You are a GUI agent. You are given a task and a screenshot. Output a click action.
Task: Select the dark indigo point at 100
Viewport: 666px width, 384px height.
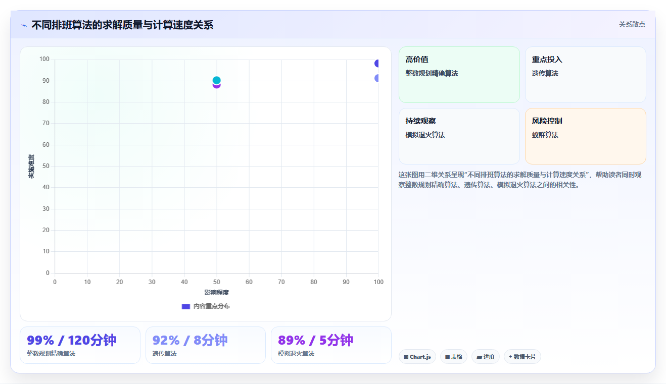click(x=377, y=63)
